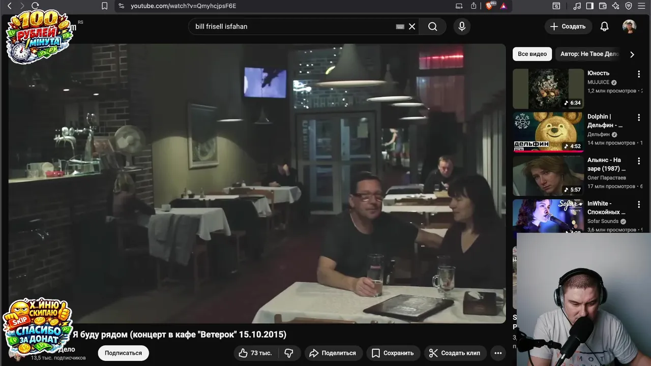Toggle the browser sidebar panel
The image size is (651, 366).
590,6
